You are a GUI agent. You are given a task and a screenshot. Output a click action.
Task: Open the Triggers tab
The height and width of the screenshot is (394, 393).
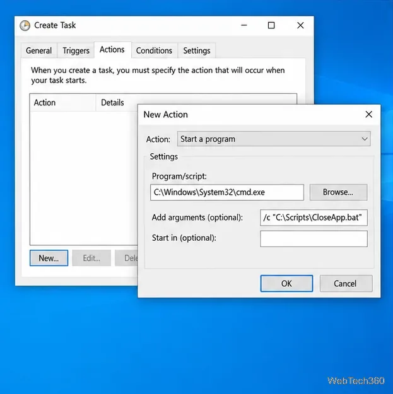(x=76, y=50)
